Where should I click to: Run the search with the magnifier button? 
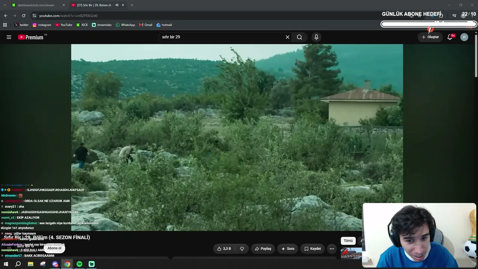(x=299, y=37)
